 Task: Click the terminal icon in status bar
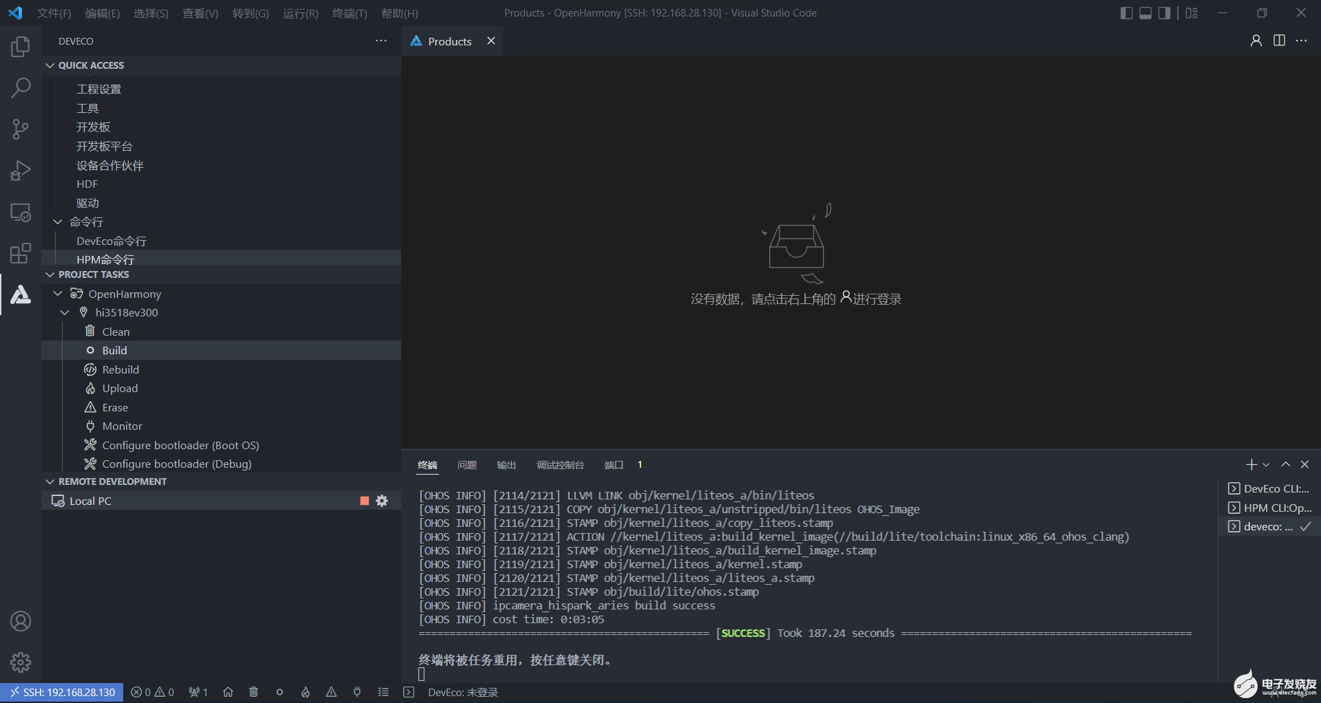point(409,692)
